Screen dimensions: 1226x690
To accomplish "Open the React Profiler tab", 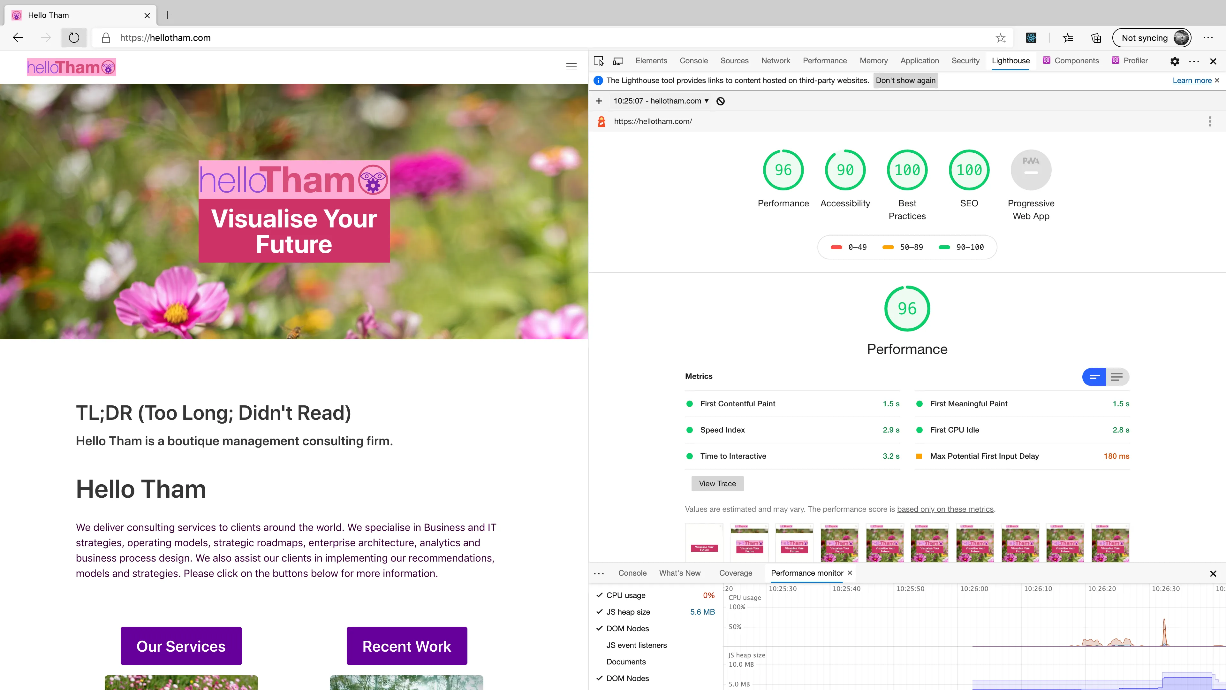I will [x=1129, y=61].
